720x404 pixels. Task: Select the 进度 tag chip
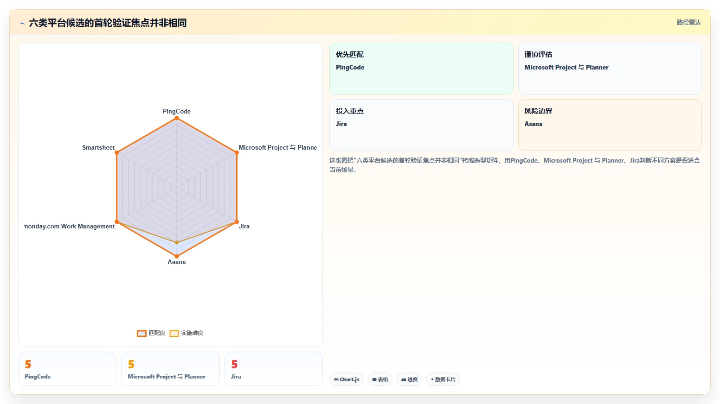pos(409,379)
